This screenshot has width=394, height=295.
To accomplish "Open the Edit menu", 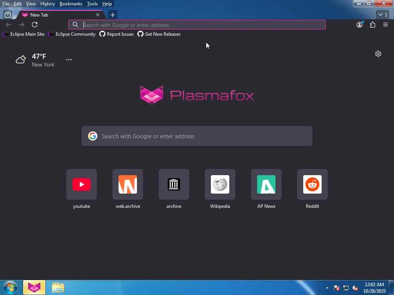I will [x=18, y=4].
